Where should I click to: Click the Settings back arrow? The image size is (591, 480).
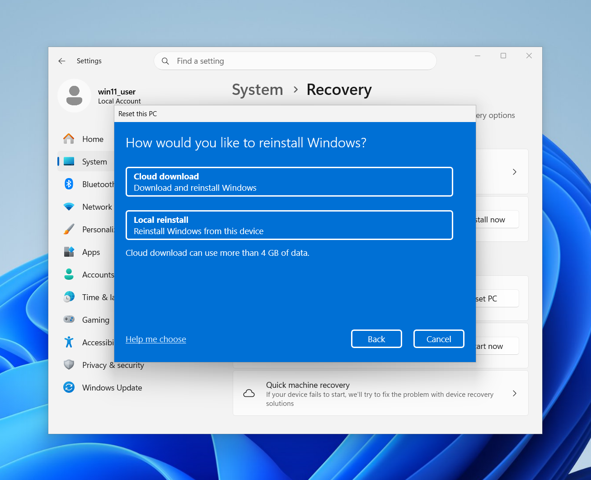coord(62,61)
